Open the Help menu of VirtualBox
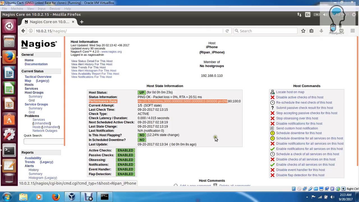 [x=67, y=8]
